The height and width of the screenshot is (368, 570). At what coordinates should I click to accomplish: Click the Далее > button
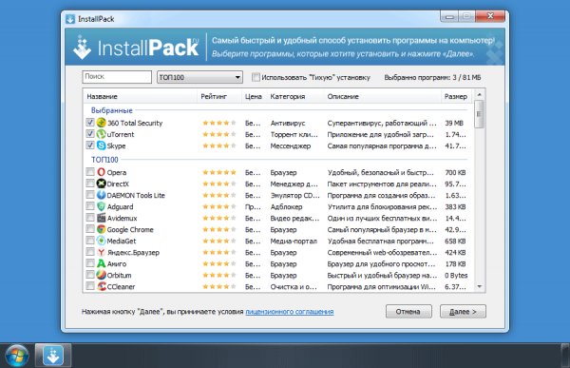coord(463,312)
